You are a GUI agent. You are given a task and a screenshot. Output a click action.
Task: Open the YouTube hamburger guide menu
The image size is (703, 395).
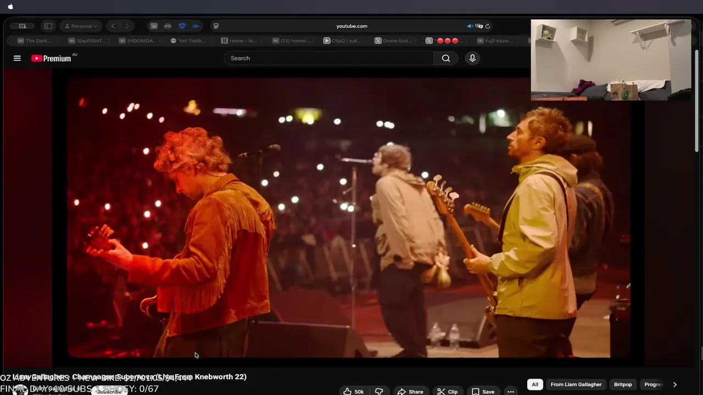(x=17, y=58)
